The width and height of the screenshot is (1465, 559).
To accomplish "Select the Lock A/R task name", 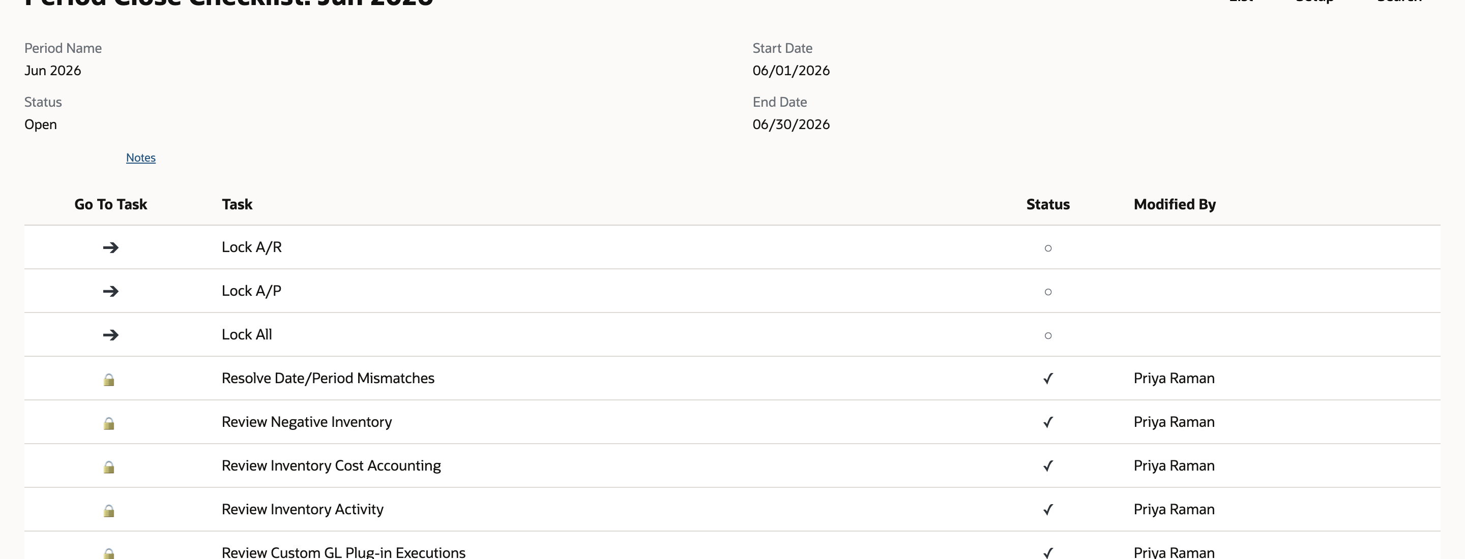I will 251,247.
